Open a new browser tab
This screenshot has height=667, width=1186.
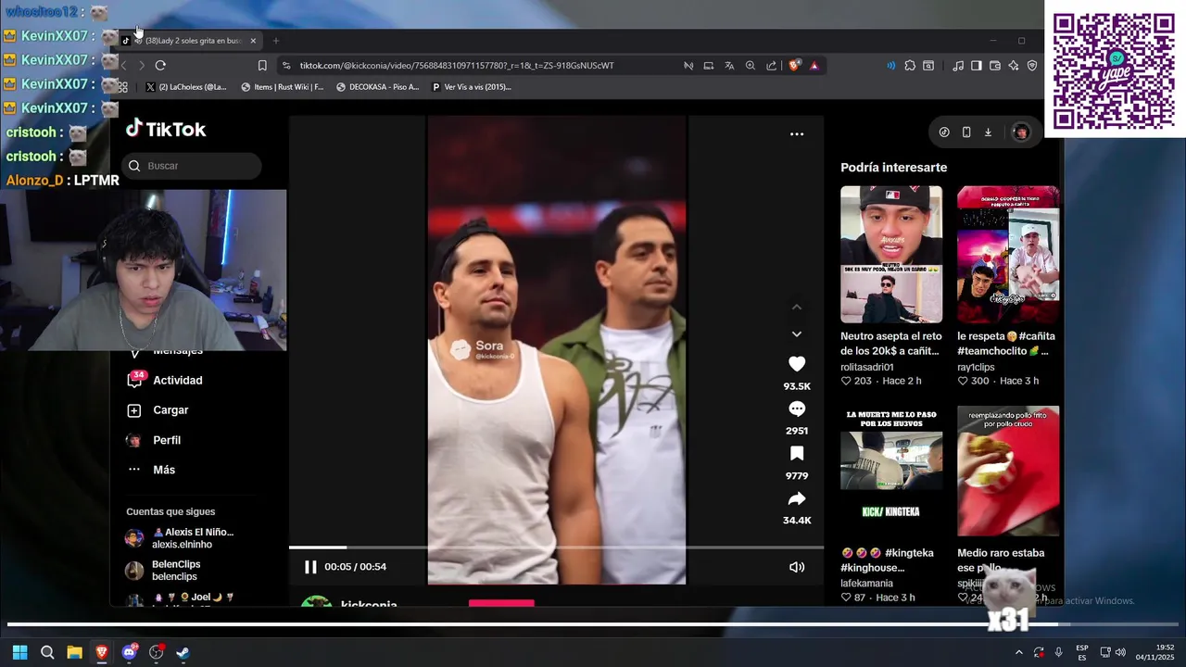point(275,41)
